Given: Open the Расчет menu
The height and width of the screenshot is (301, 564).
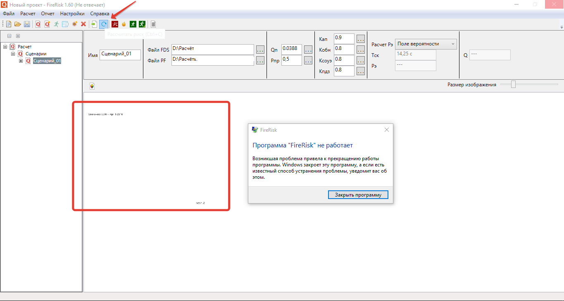Looking at the screenshot, I should coord(28,14).
